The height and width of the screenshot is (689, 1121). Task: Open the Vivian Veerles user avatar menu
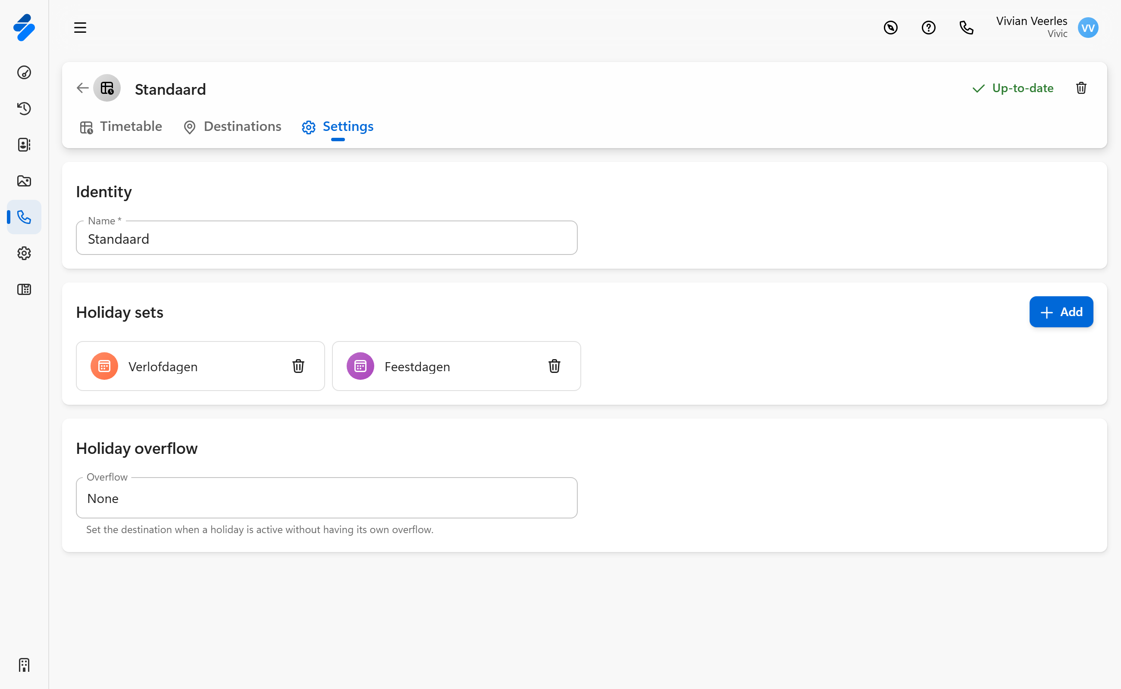(1087, 28)
